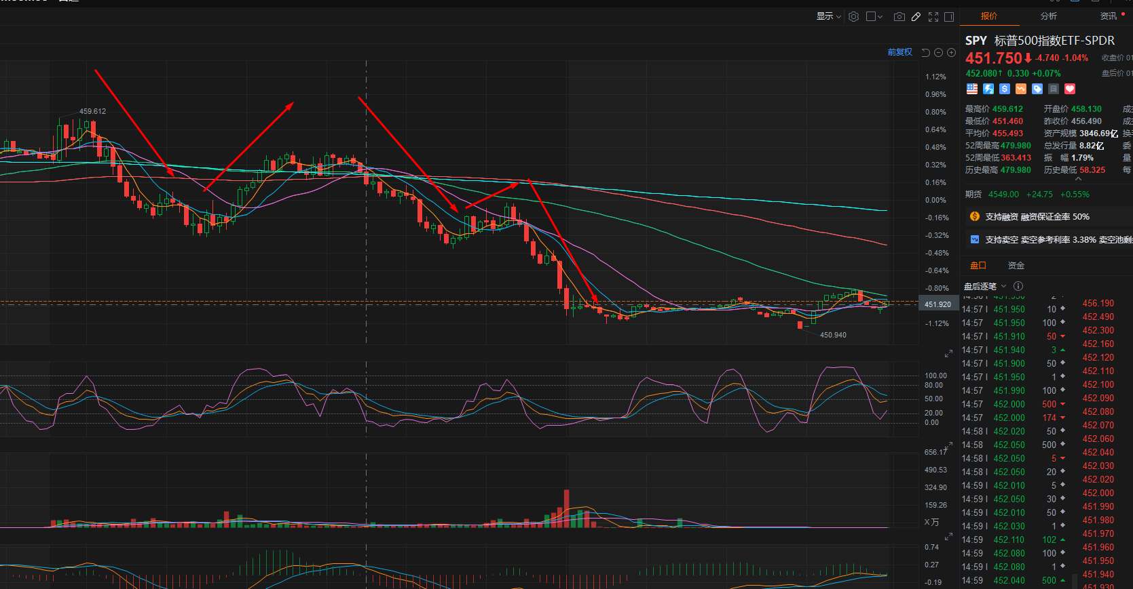Click the 资产规模 3846.69亿 value
Viewport: 1133px width, 589px height.
pos(1098,134)
